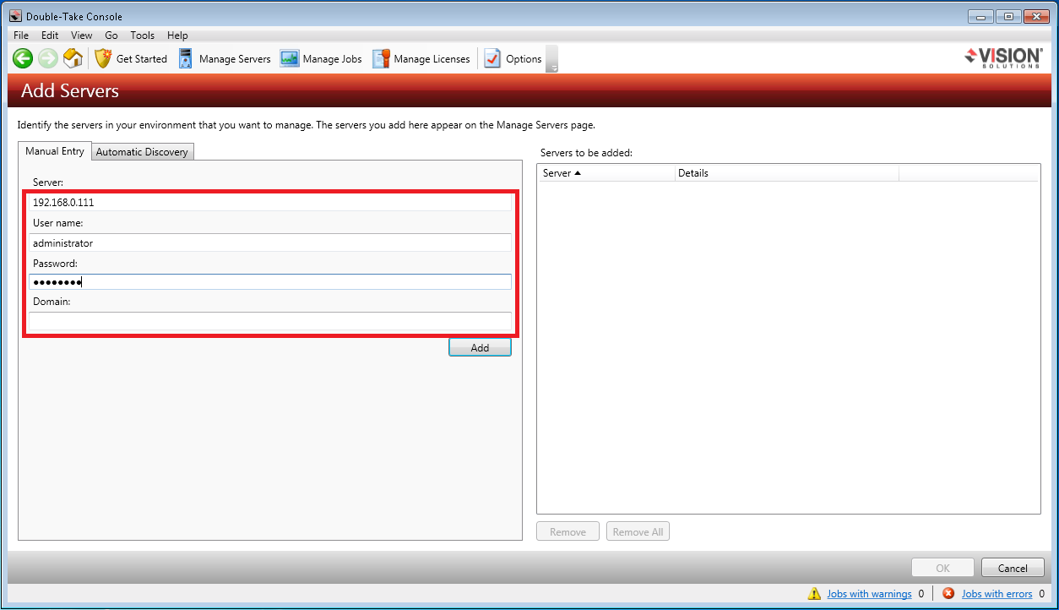Open the View menu
The width and height of the screenshot is (1059, 610).
[x=82, y=35]
